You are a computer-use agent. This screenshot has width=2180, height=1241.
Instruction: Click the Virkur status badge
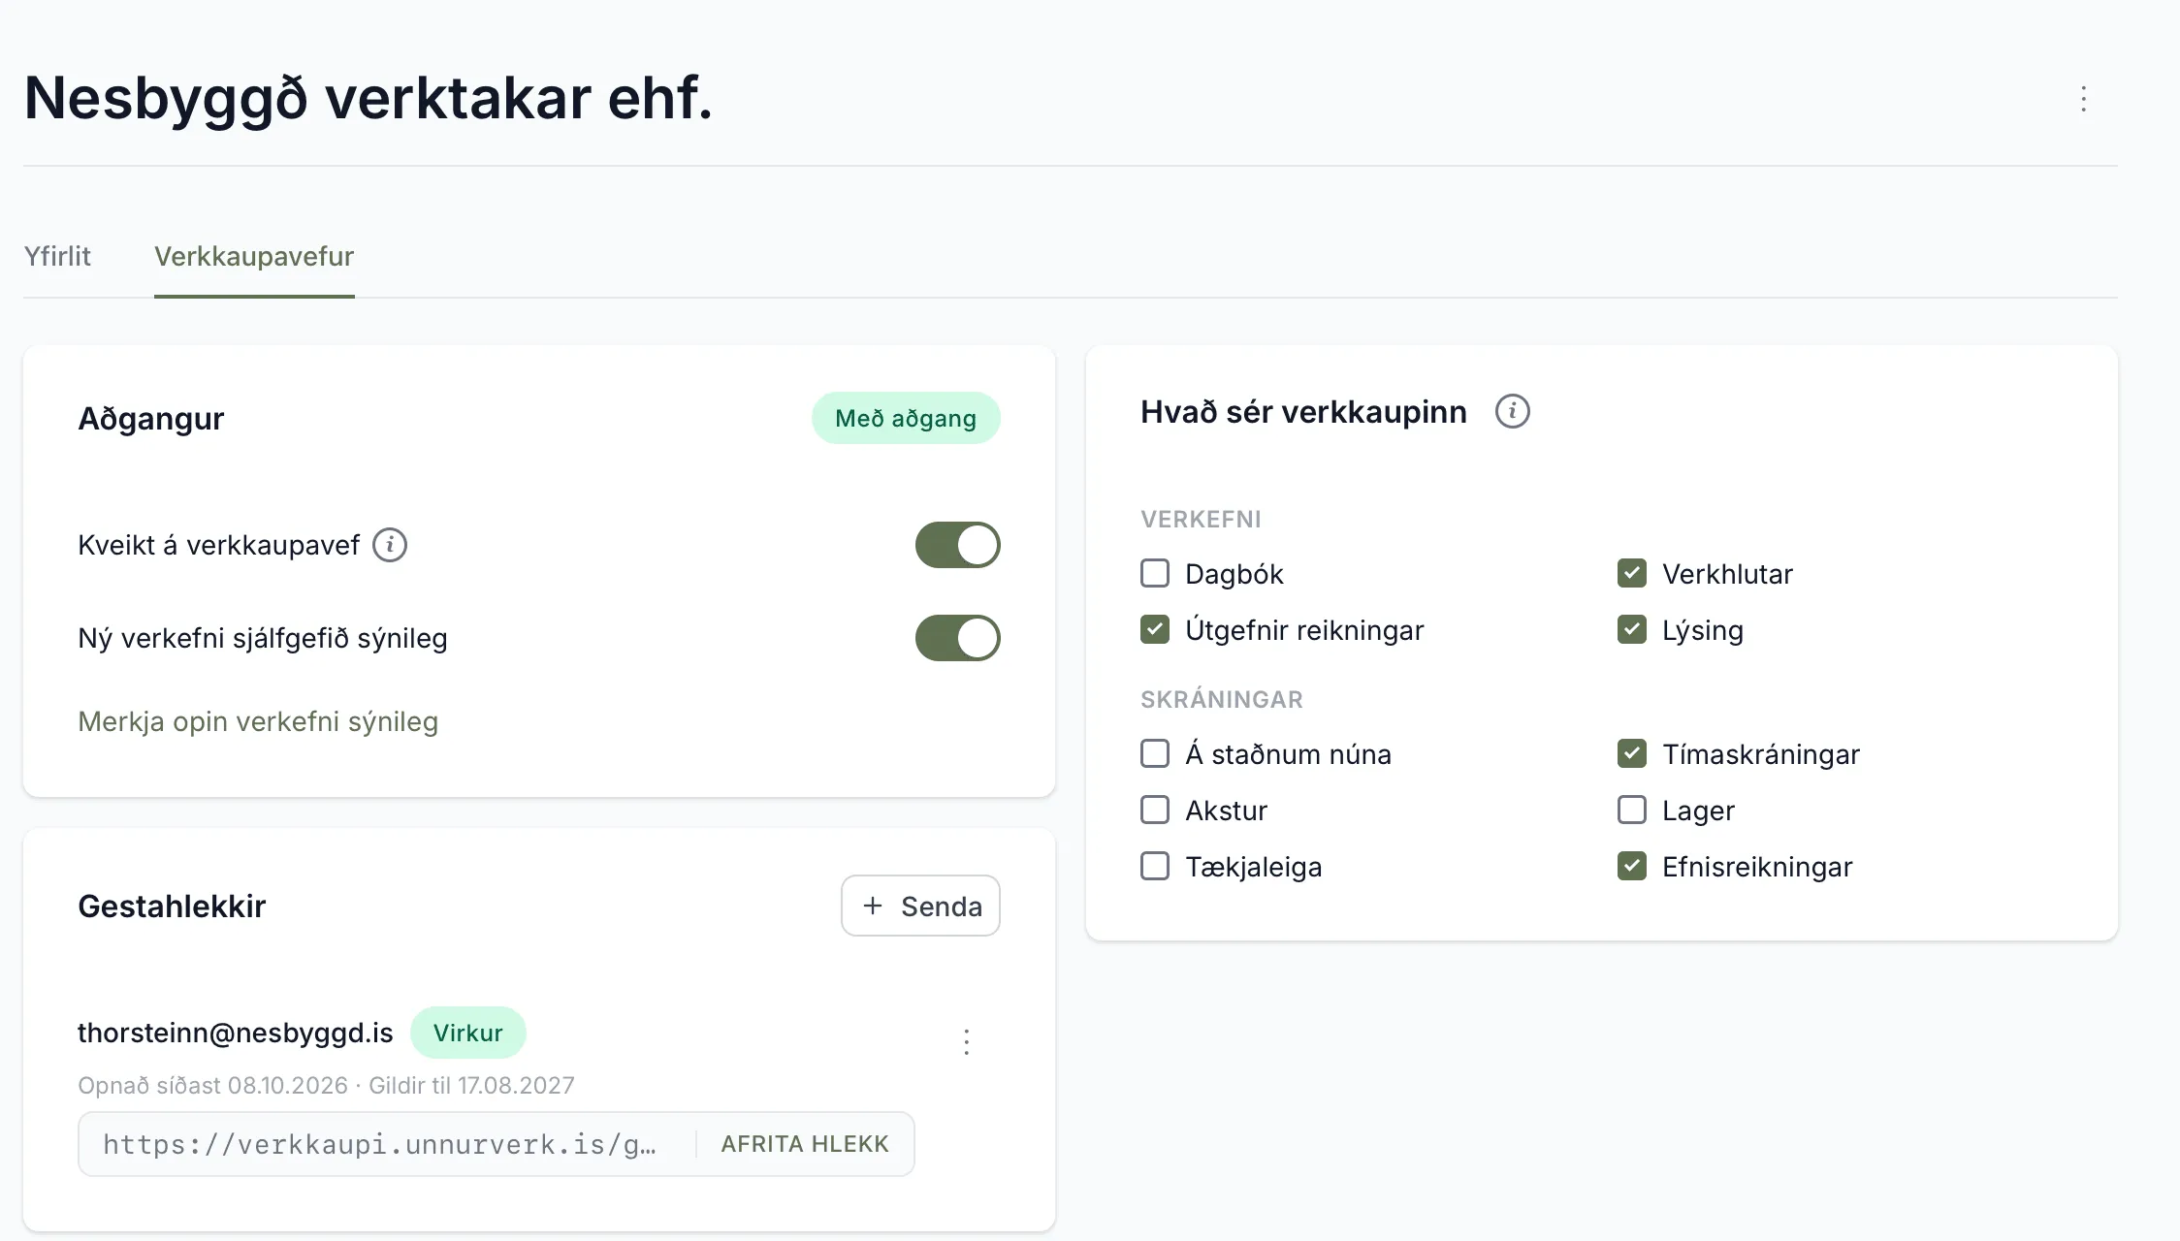467,1033
